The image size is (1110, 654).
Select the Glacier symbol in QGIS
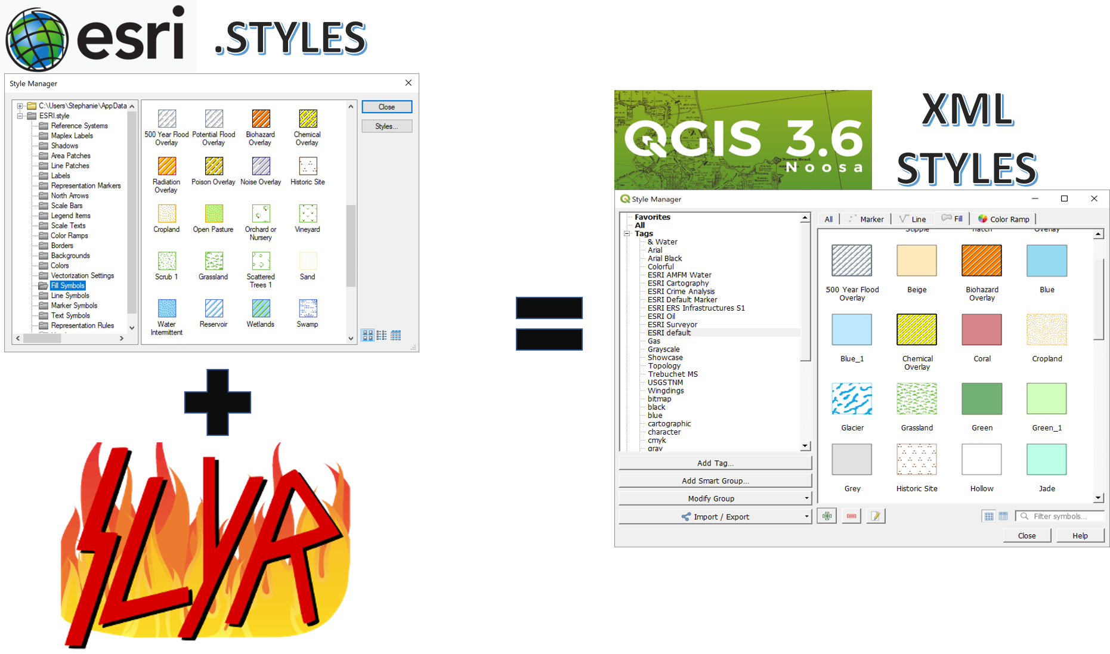coord(852,407)
